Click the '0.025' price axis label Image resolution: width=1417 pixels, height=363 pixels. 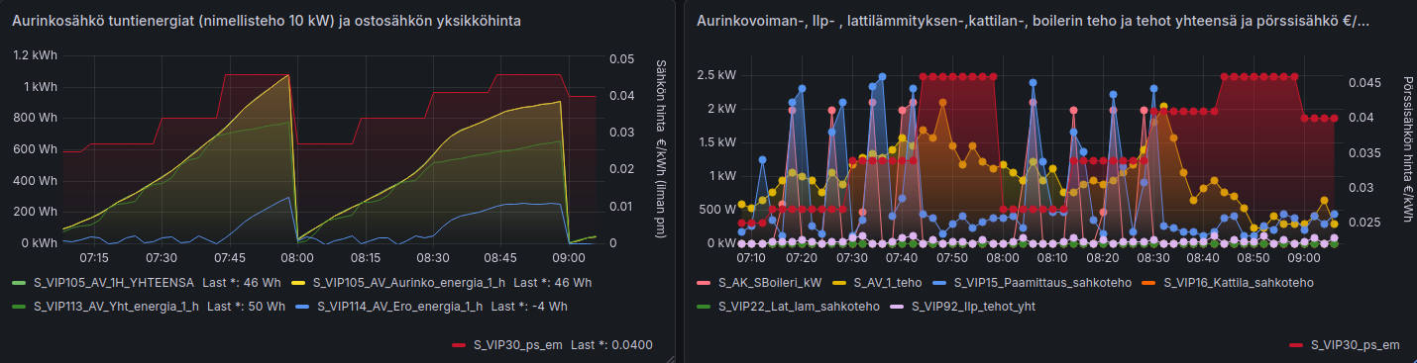pyautogui.click(x=1365, y=222)
